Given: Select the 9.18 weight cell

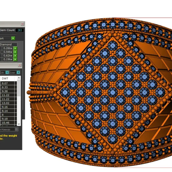Looking at the screenshot, I should pos(7,119).
